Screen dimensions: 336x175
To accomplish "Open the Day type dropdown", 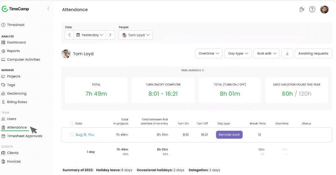I will [x=238, y=53].
